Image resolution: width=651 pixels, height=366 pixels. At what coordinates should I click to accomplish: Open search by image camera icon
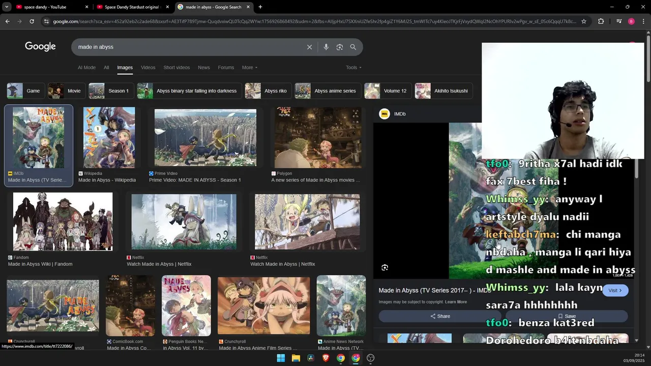pyautogui.click(x=340, y=47)
